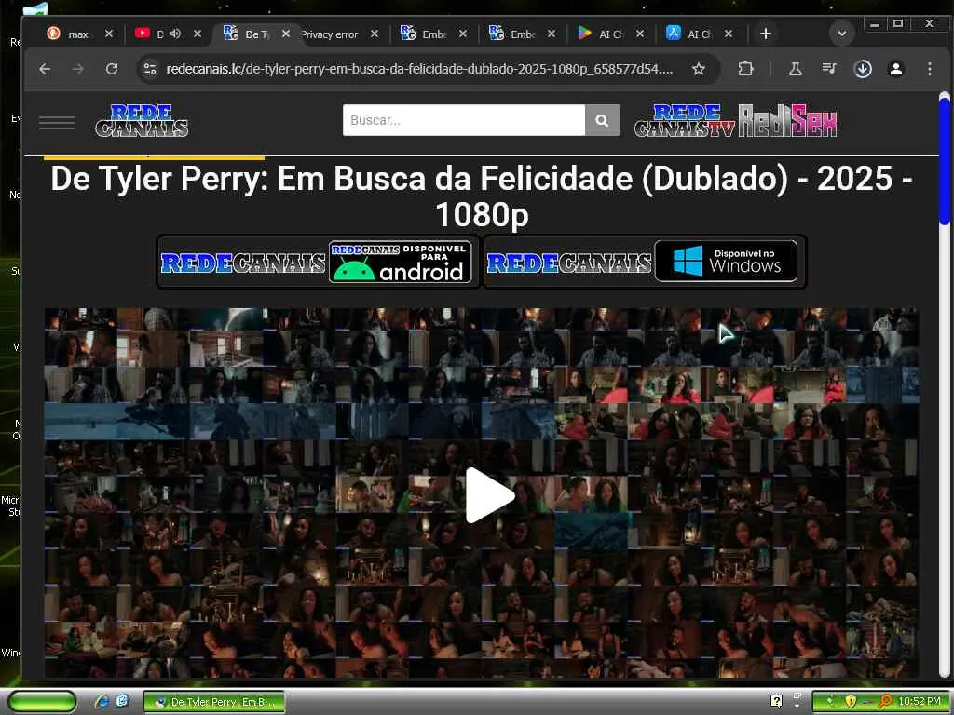
Task: Click the address bar URL
Action: [420, 69]
